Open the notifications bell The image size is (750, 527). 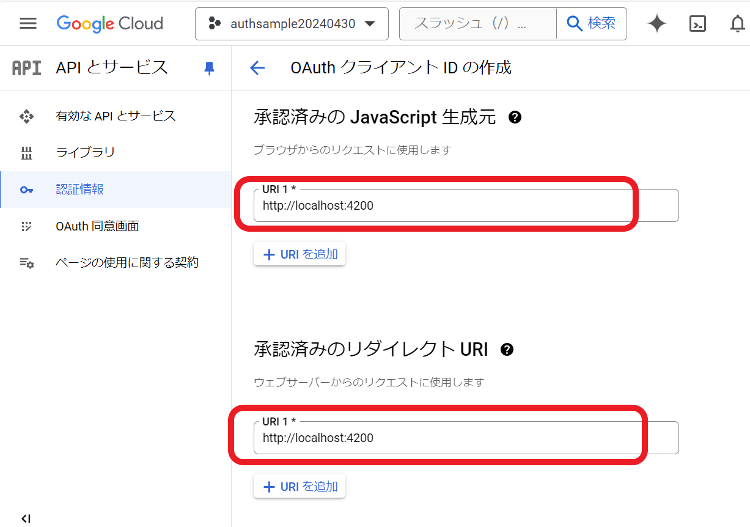coord(738,24)
